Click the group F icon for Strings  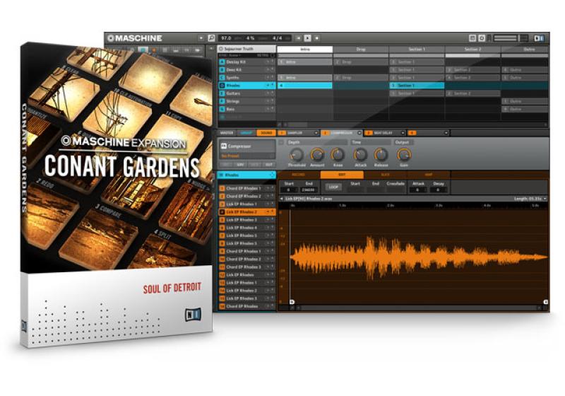point(222,101)
